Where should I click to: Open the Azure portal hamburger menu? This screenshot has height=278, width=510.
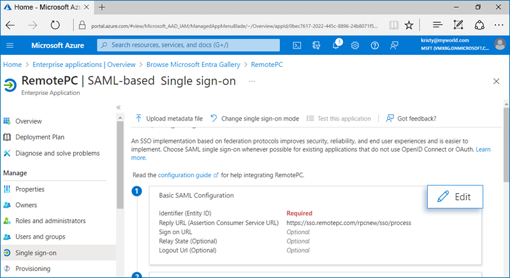[10, 45]
